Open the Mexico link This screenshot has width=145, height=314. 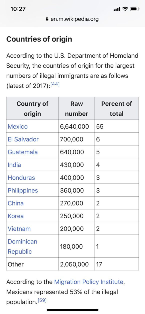click(x=18, y=126)
